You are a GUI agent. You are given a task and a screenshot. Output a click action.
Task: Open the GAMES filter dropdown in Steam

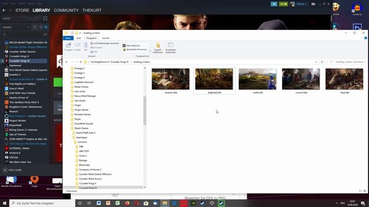click(16, 27)
